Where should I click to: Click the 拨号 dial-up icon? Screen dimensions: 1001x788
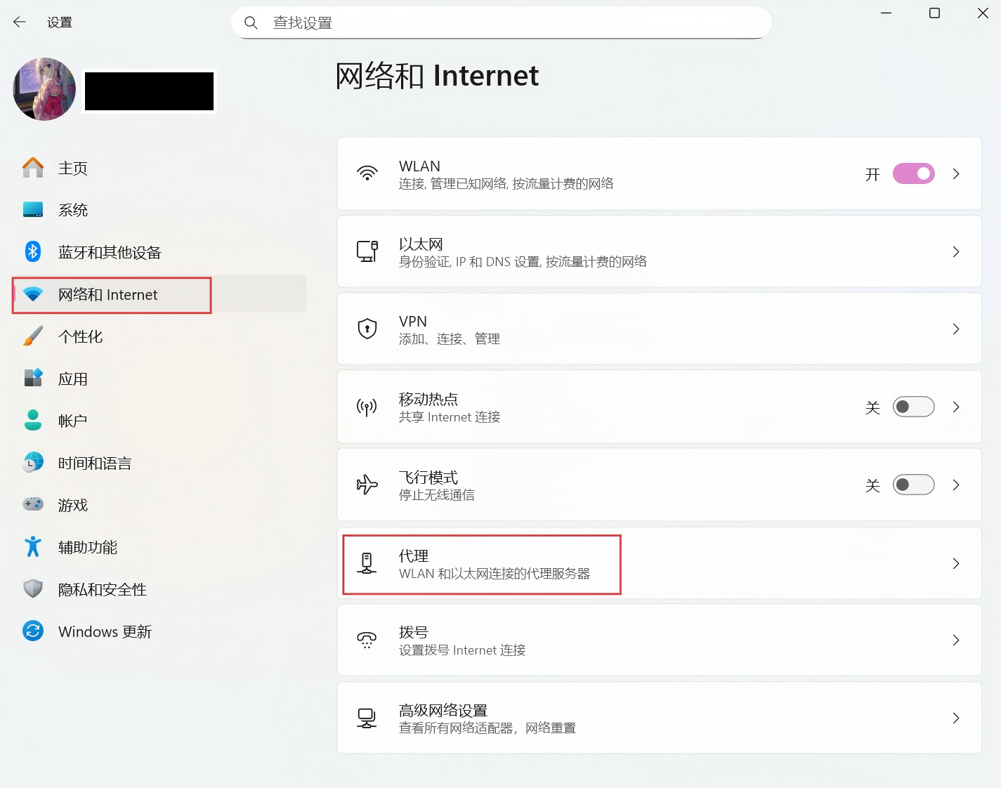[367, 640]
